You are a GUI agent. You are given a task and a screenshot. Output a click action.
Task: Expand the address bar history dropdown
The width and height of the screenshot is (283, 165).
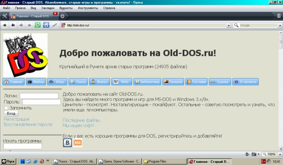point(228,25)
